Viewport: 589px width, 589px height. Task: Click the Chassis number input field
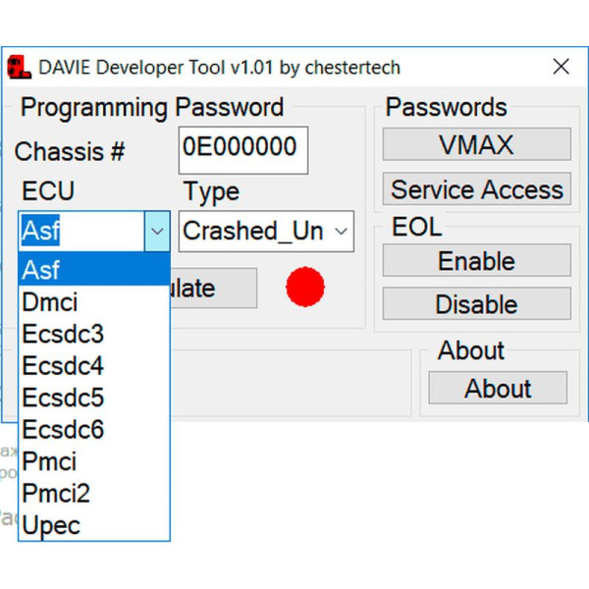(x=243, y=149)
